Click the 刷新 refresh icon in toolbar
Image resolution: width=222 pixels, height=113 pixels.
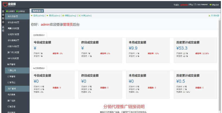[63, 16]
